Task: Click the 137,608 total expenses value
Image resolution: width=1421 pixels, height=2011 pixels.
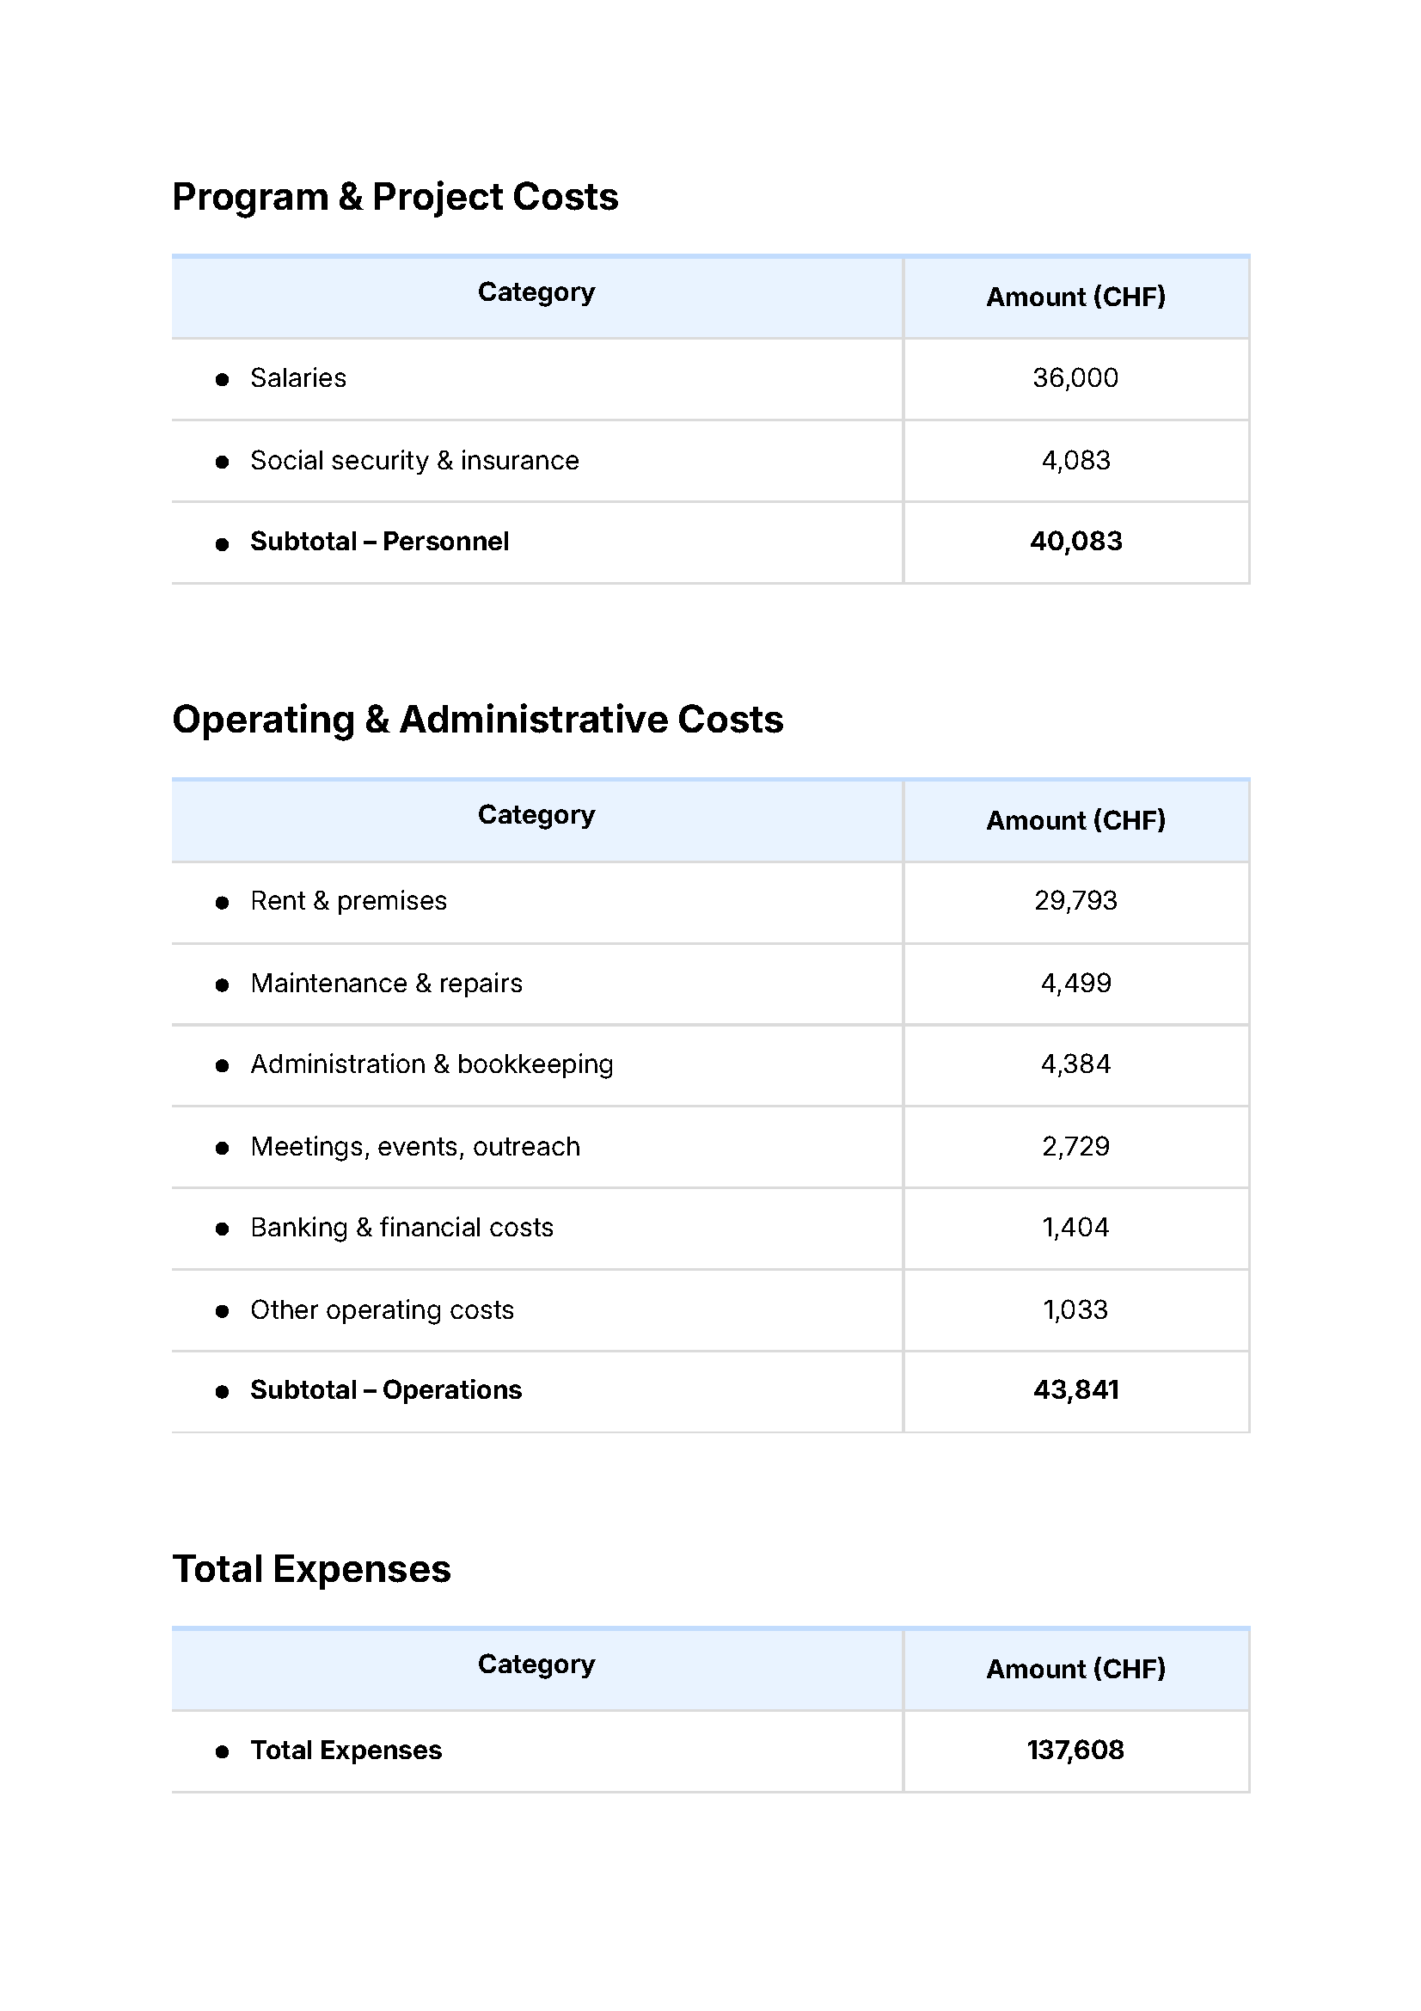Action: coord(1075,1750)
